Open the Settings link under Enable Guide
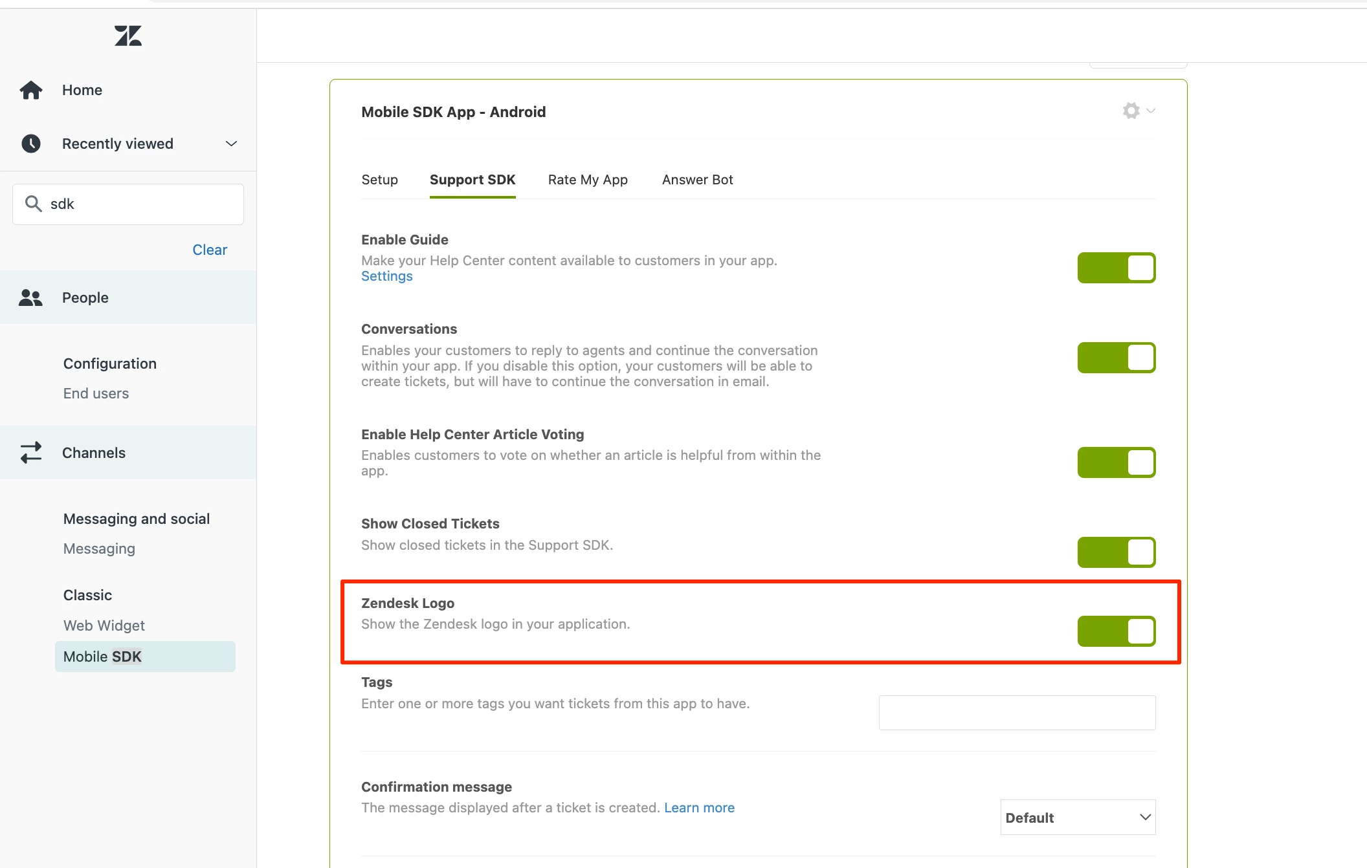The width and height of the screenshot is (1367, 868). (x=386, y=276)
